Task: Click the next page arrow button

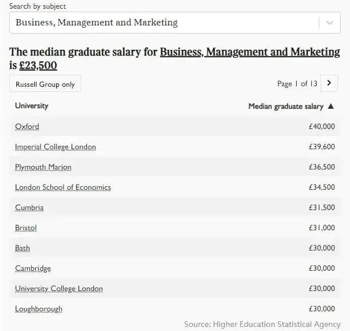Action: pos(329,83)
